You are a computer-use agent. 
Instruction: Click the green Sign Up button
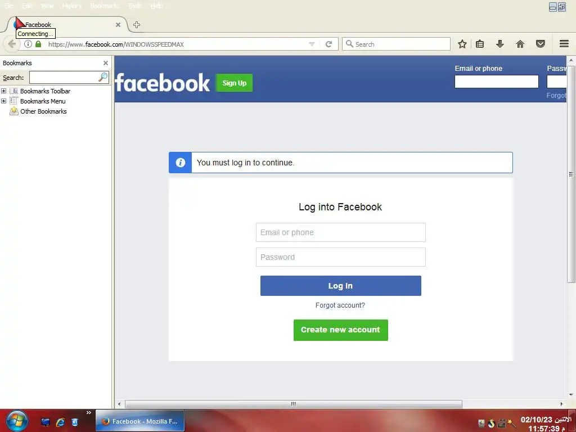tap(235, 83)
